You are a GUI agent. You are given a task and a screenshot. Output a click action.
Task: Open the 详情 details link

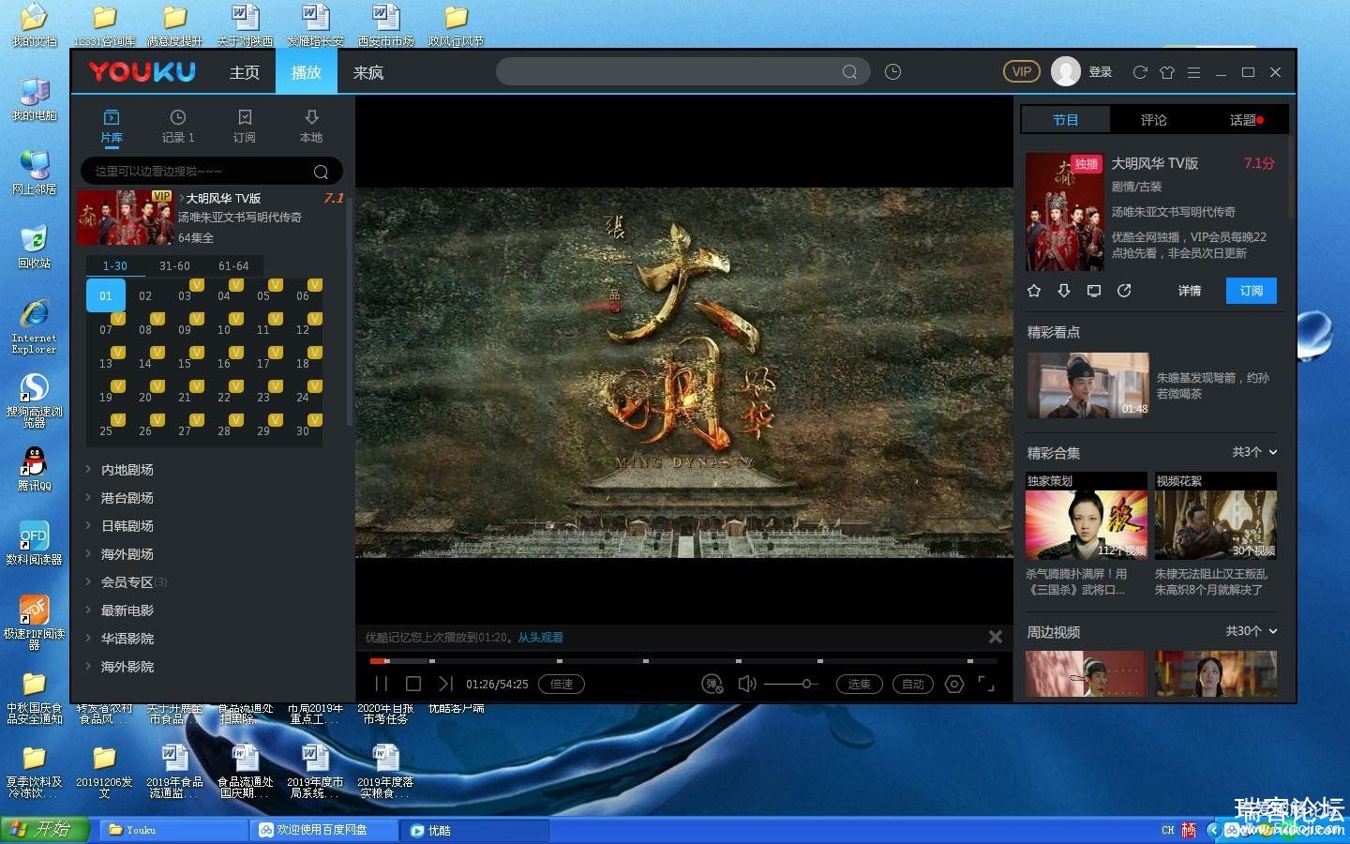pos(1190,291)
